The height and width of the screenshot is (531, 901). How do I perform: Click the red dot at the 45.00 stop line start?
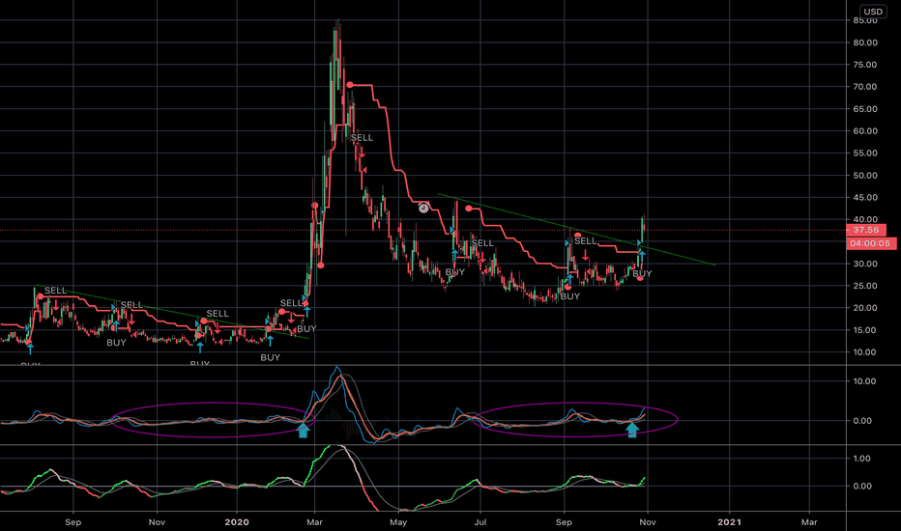(469, 209)
